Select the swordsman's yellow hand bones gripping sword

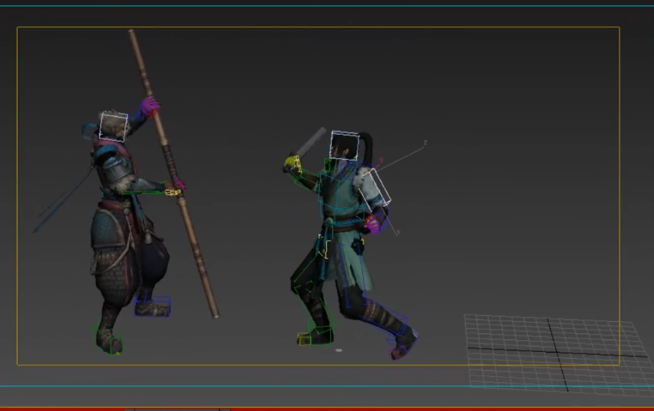293,163
